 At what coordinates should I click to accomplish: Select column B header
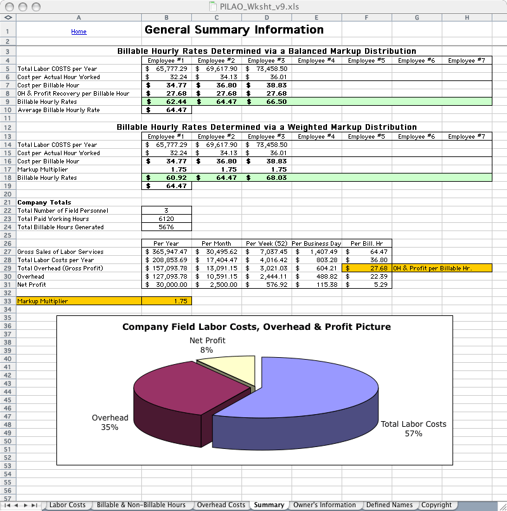click(167, 18)
